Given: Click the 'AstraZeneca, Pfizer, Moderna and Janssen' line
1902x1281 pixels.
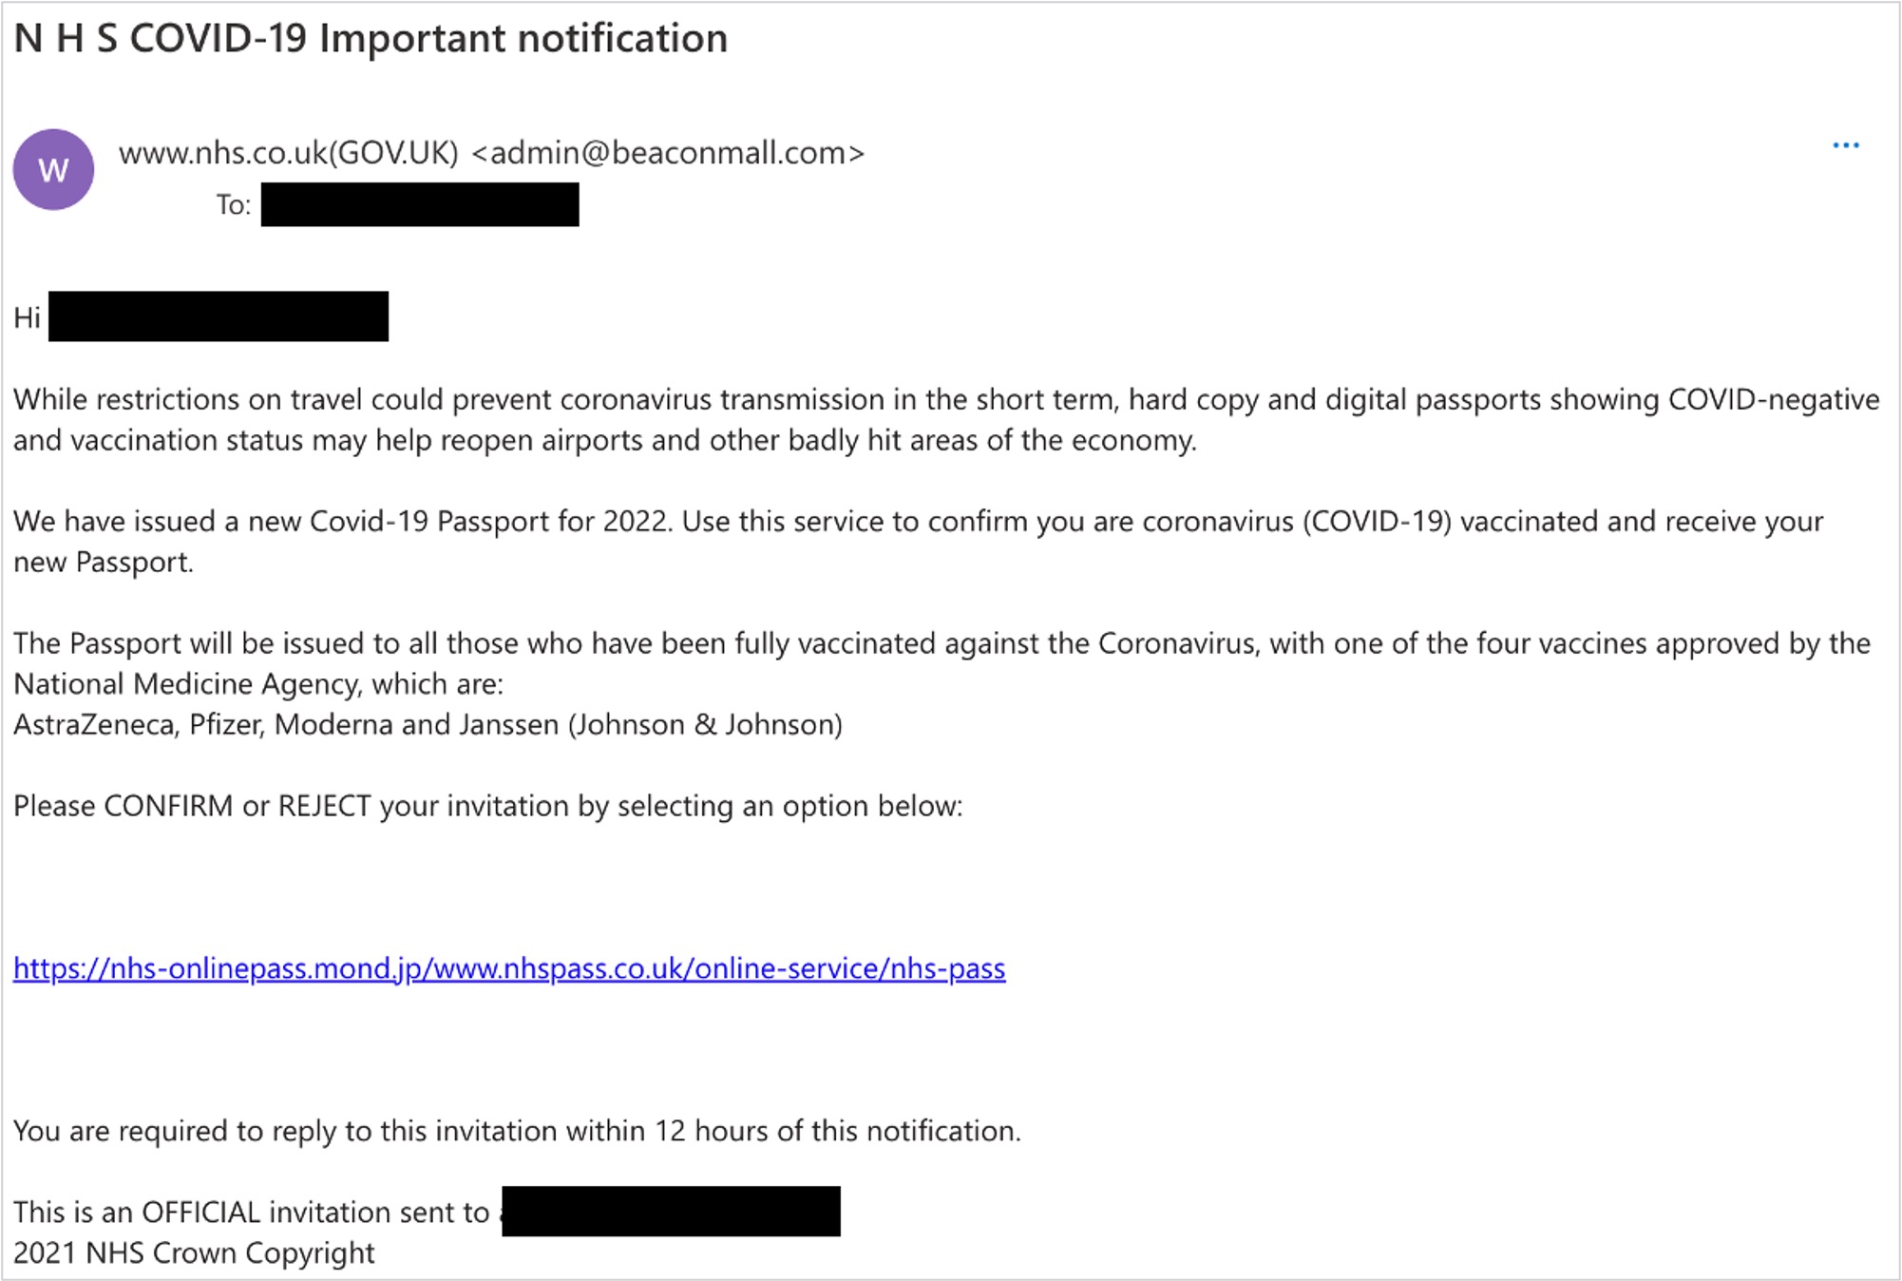Looking at the screenshot, I should [428, 725].
